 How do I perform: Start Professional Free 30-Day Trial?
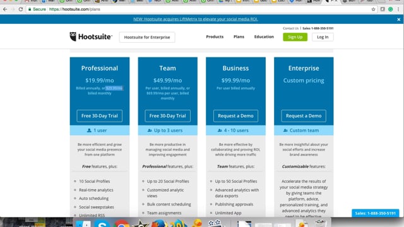click(100, 116)
